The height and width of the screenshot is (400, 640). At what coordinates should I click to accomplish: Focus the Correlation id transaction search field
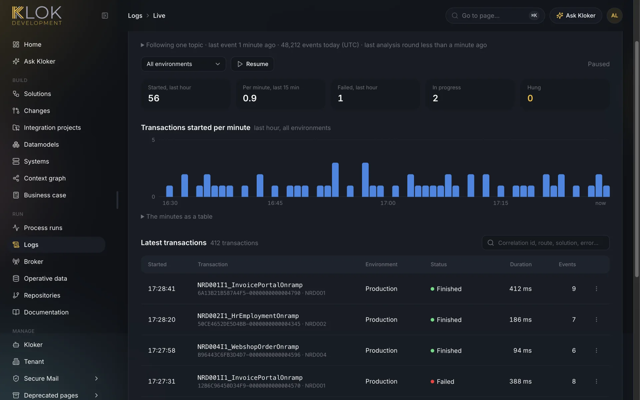point(546,243)
